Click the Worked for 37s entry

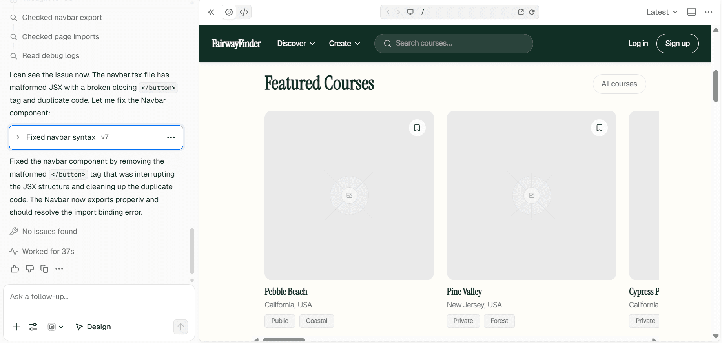click(42, 252)
